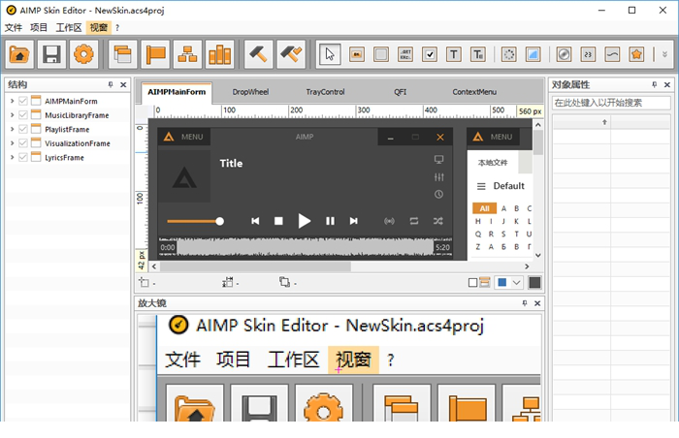Click MENU button in the player preview
The image size is (679, 438).
[183, 137]
